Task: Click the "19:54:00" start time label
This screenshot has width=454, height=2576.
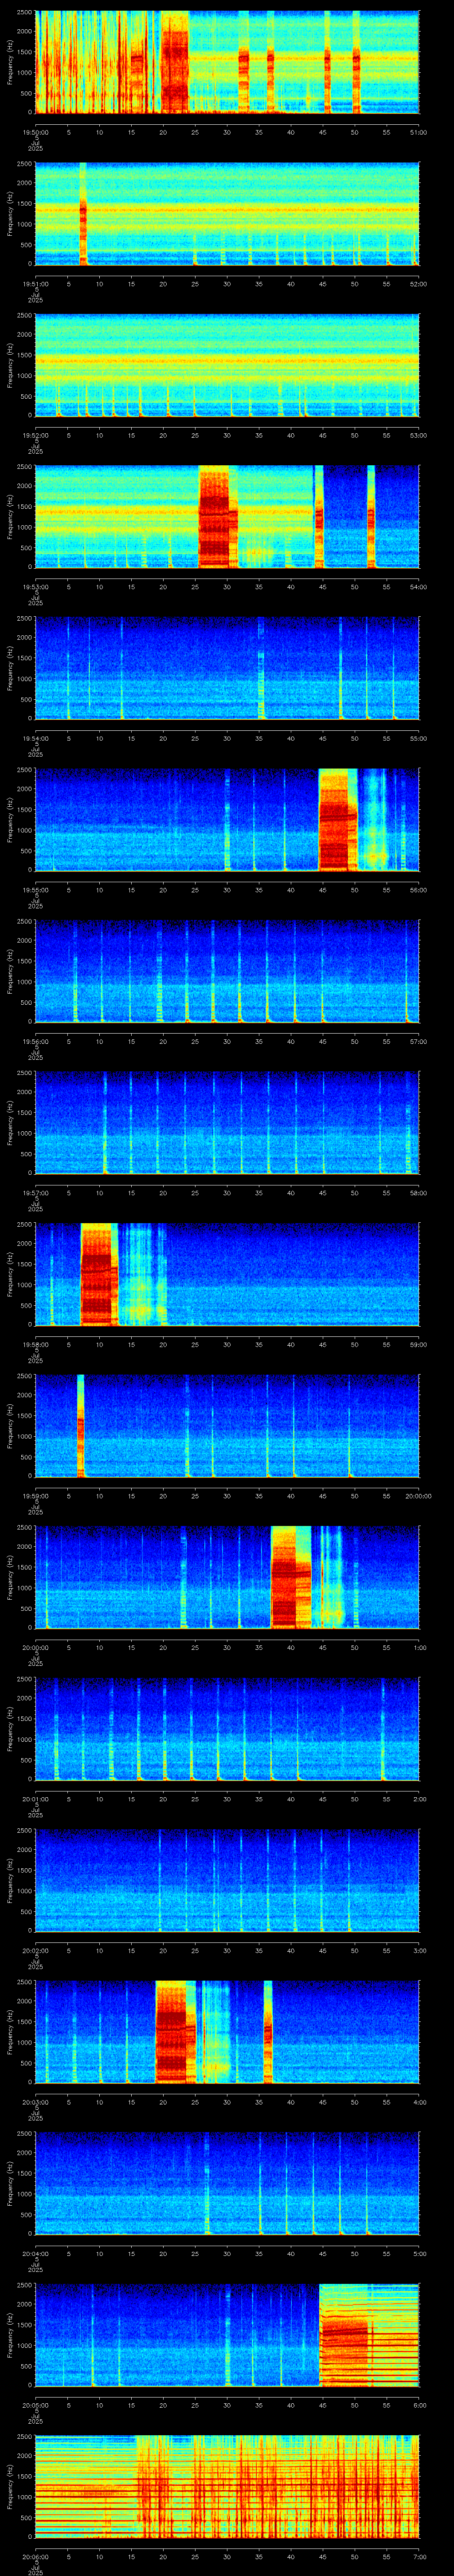Action: (x=36, y=738)
